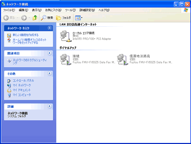Open the お気に入り(A) menu

point(53,10)
